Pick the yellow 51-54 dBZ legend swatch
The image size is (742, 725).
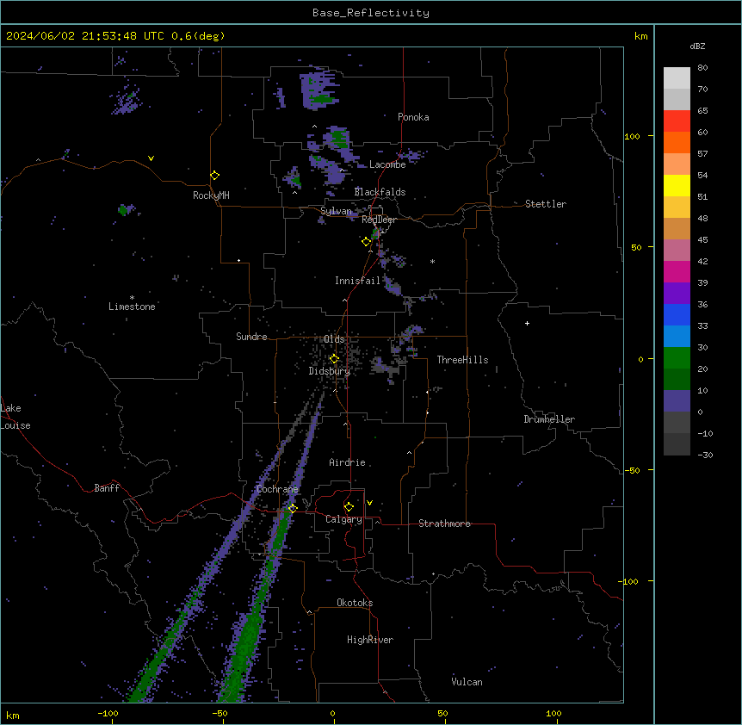(677, 185)
